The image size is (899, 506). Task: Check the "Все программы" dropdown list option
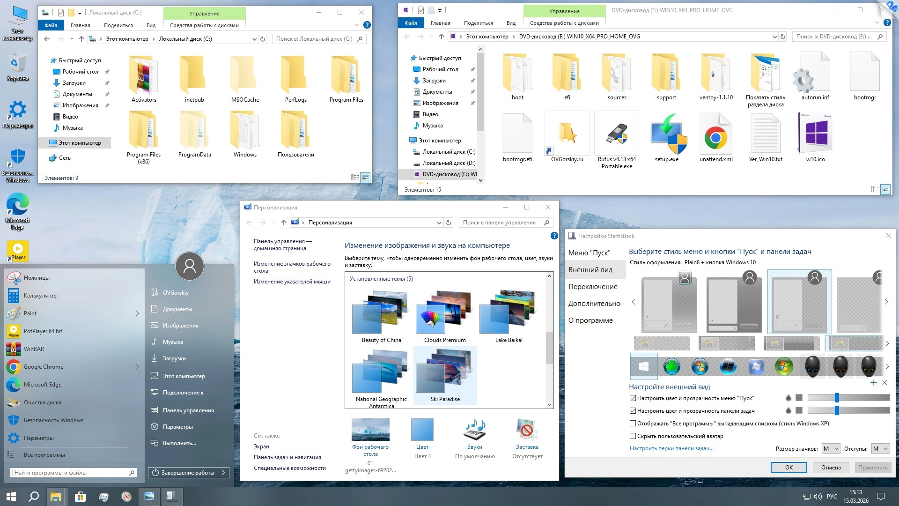coord(633,424)
